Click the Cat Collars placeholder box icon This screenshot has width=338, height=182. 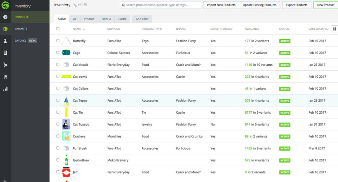pyautogui.click(x=66, y=89)
